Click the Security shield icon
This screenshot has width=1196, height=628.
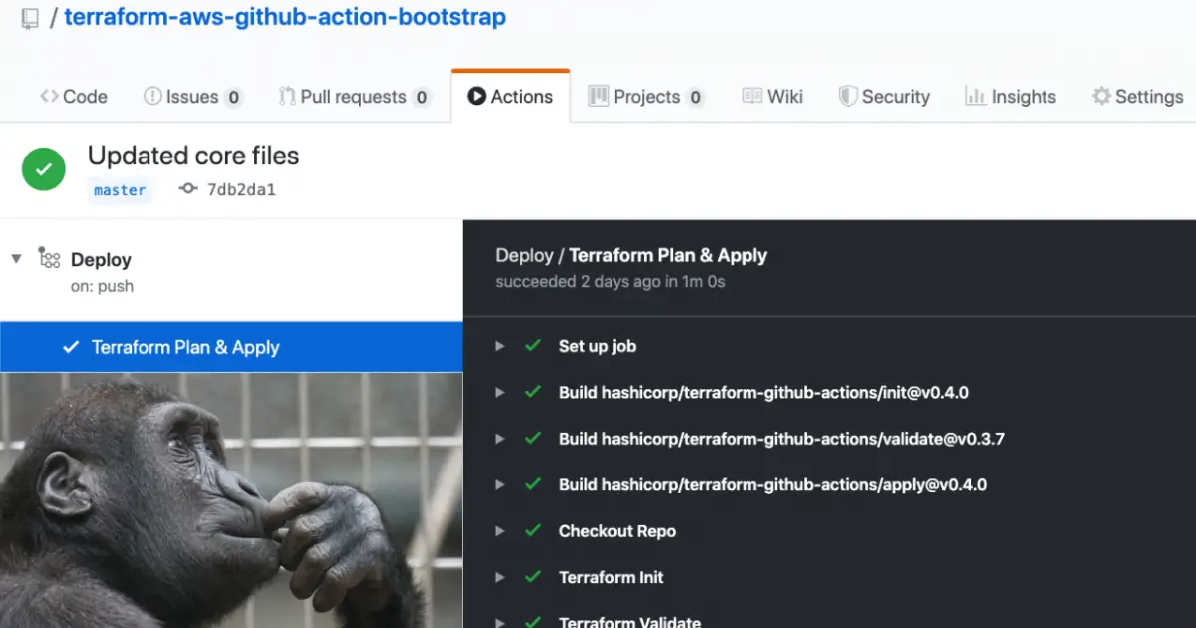pos(848,97)
